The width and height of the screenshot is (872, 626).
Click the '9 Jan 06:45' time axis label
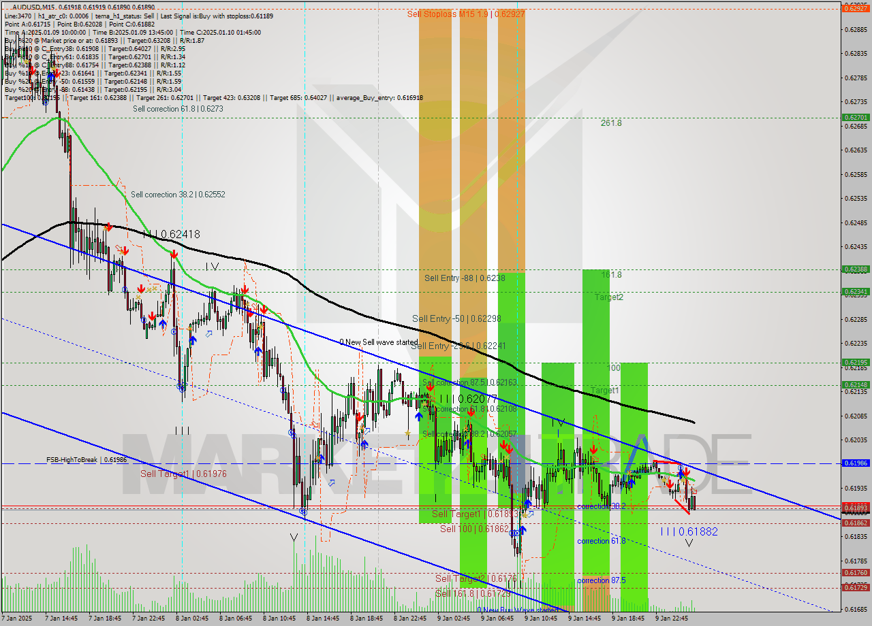pyautogui.click(x=498, y=619)
